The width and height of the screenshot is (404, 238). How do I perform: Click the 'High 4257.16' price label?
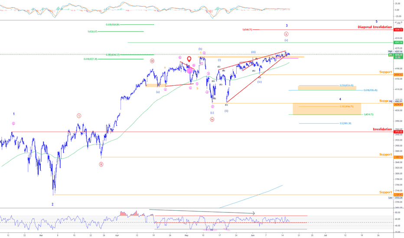(x=395, y=51)
